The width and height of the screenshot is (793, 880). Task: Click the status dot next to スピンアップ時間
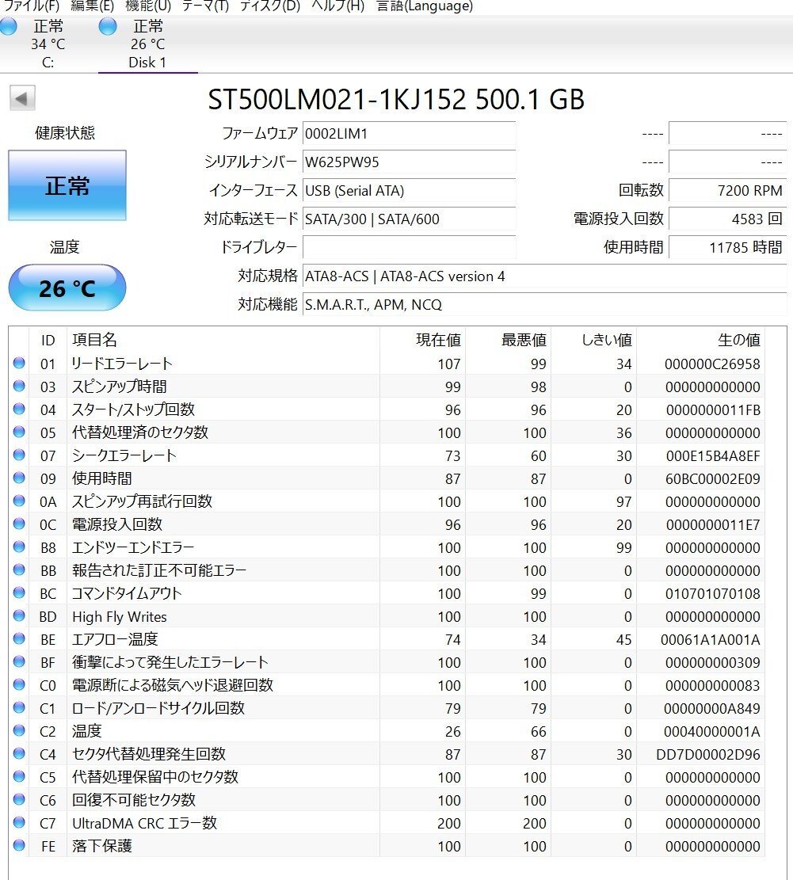pos(19,387)
